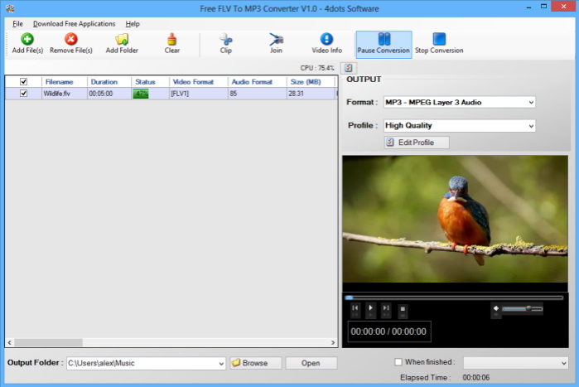Click the [FLV1] video format cell

(x=199, y=94)
